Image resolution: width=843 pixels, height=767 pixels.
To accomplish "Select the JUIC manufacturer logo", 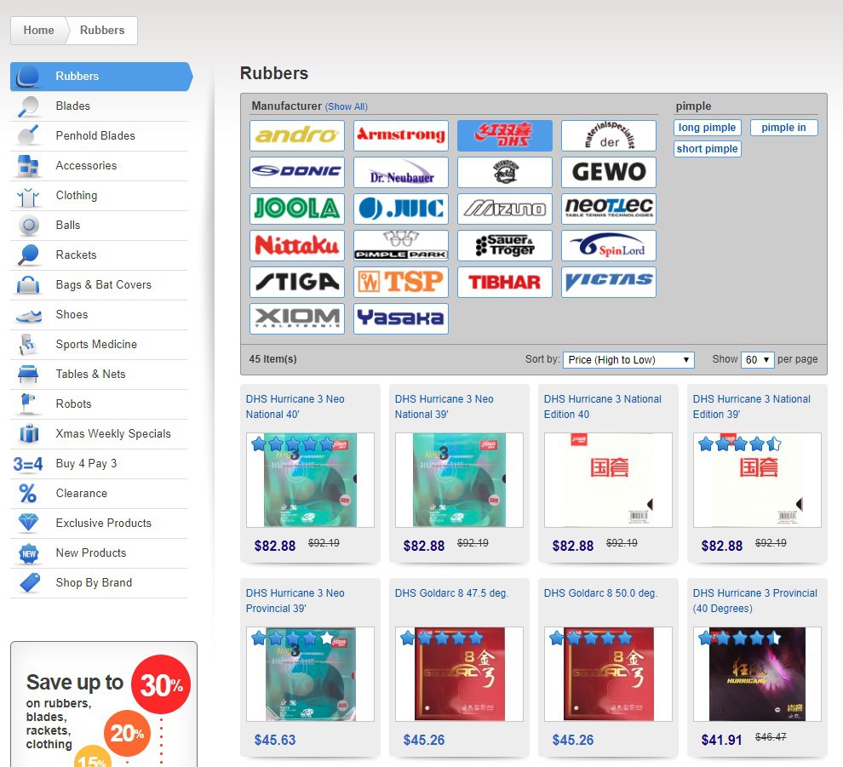I will tap(400, 209).
